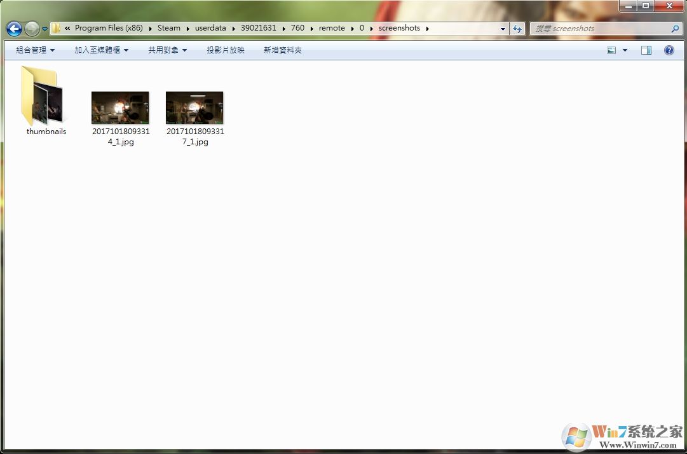The image size is (687, 454).
Task: Go back with the blue Back arrow
Action: pyautogui.click(x=14, y=29)
